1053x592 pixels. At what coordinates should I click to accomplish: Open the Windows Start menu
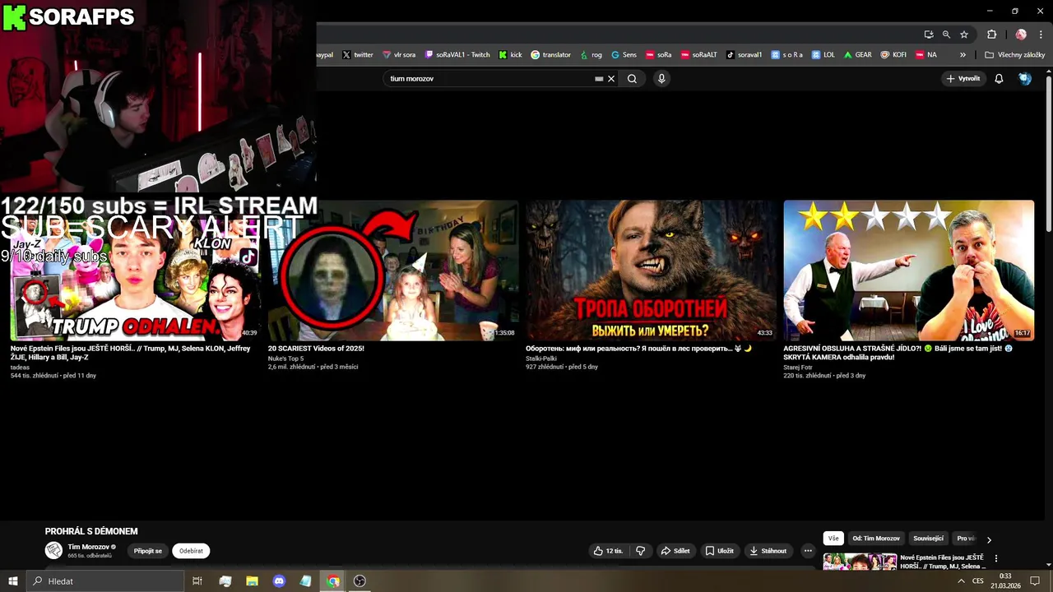point(13,581)
